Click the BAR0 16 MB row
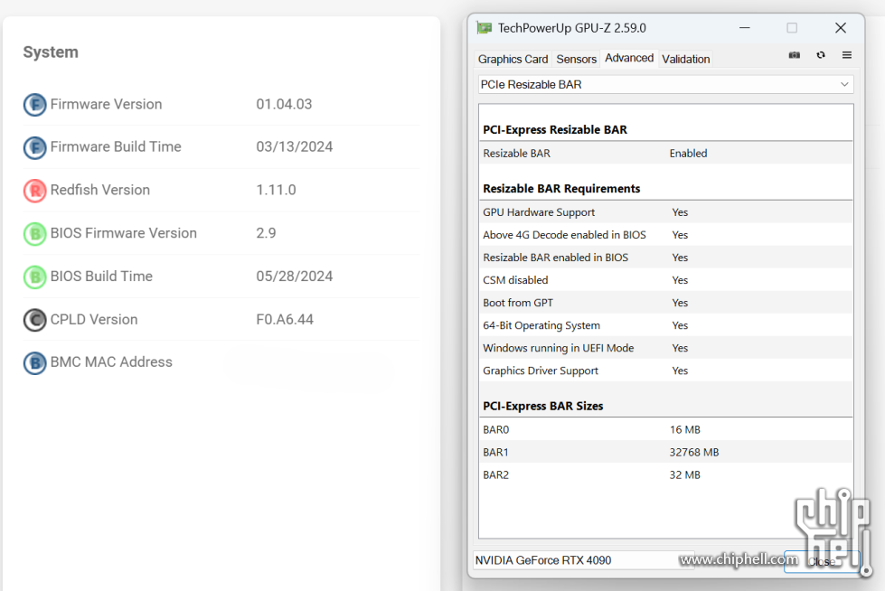Image resolution: width=885 pixels, height=591 pixels. point(665,429)
